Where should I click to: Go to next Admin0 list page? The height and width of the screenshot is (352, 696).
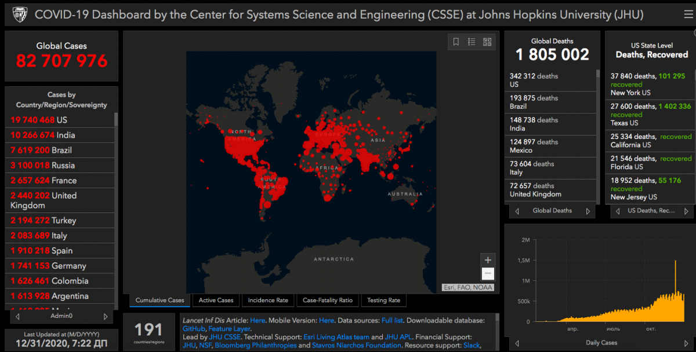pyautogui.click(x=105, y=316)
